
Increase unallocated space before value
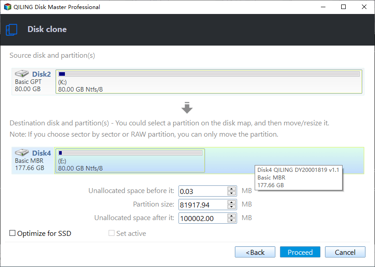tap(231, 189)
